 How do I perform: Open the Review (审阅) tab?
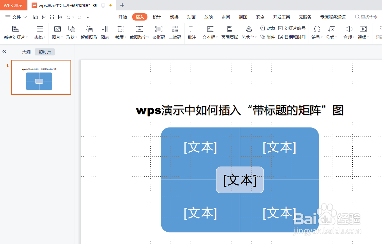(x=226, y=17)
